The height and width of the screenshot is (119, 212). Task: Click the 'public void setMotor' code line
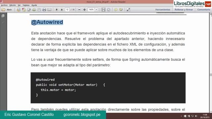coord(71,85)
